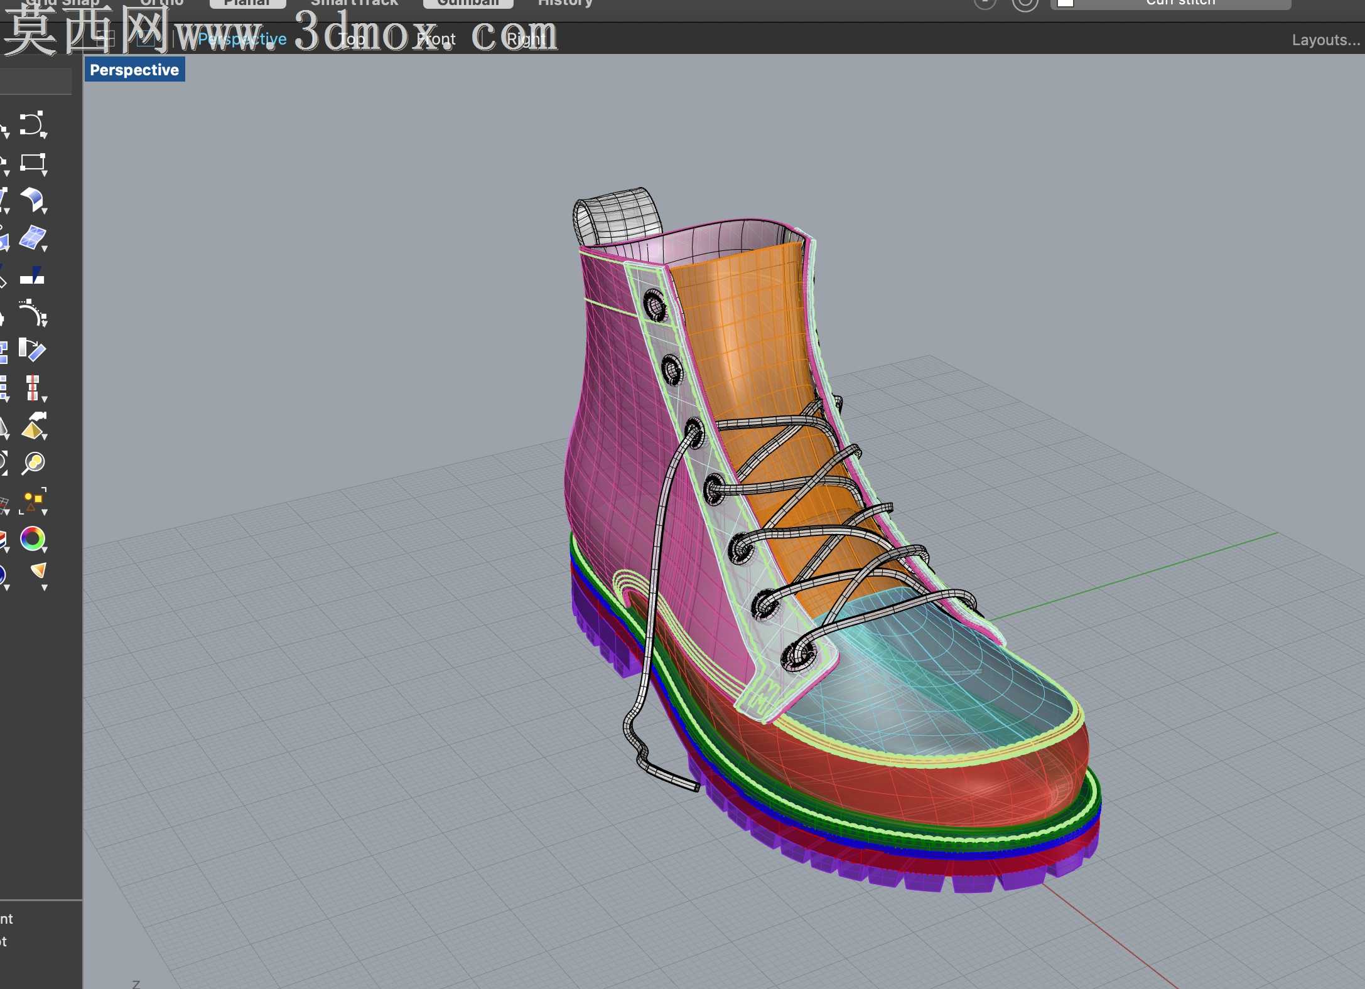Viewport: 1365px width, 989px height.
Task: Select the curve fillet arc tool
Action: 31,313
